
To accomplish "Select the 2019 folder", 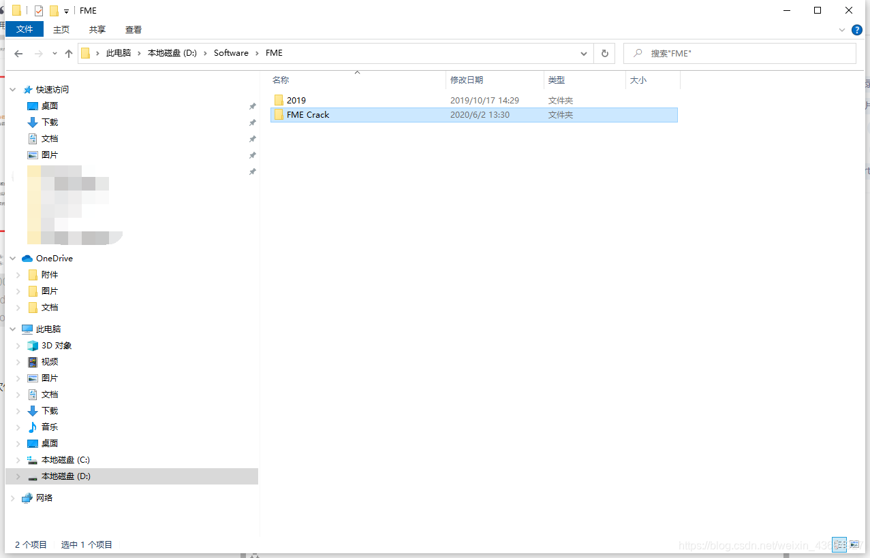I will (x=296, y=100).
